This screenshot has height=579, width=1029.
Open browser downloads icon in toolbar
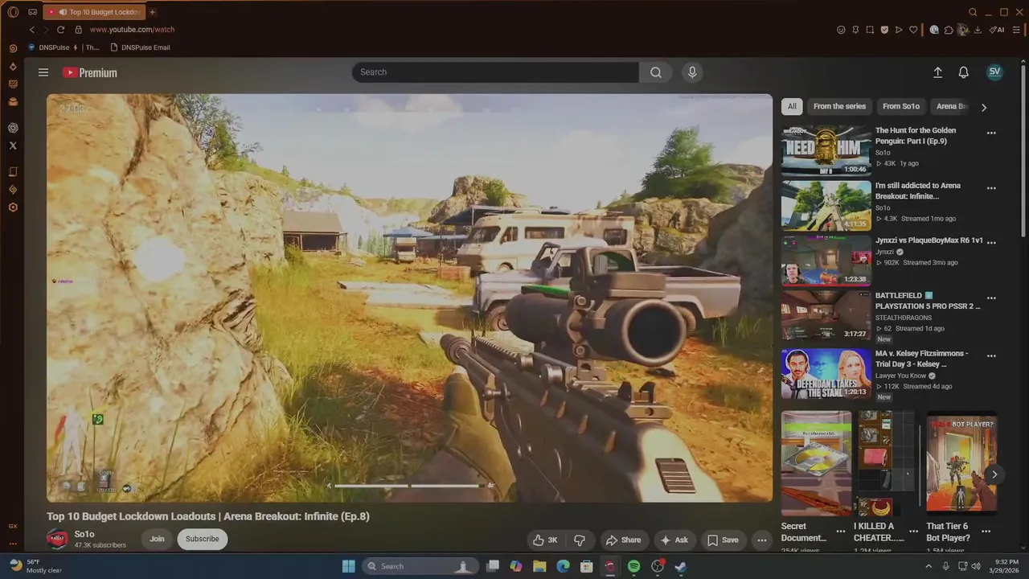[978, 30]
